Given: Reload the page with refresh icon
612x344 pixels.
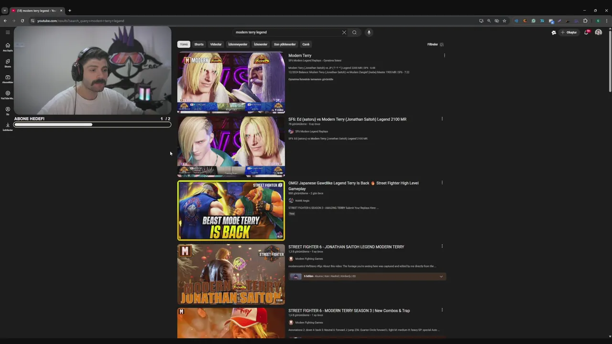Looking at the screenshot, I should click(x=22, y=21).
